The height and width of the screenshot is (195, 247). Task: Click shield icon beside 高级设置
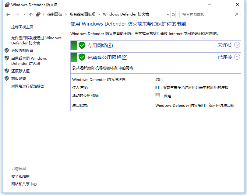coord(7,78)
